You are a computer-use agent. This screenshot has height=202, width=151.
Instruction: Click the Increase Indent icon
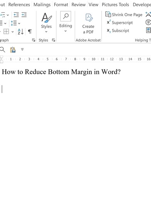coord(24,15)
